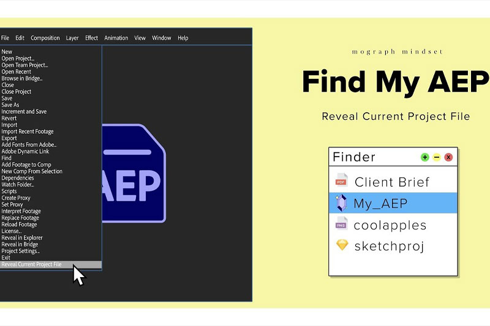This screenshot has width=490, height=326.
Task: Choose Import menu entry
Action: pyautogui.click(x=9, y=125)
